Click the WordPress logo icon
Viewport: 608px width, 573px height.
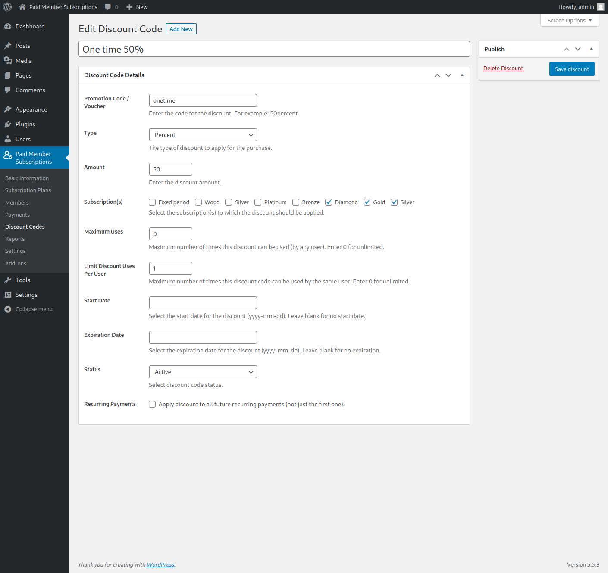pos(7,7)
